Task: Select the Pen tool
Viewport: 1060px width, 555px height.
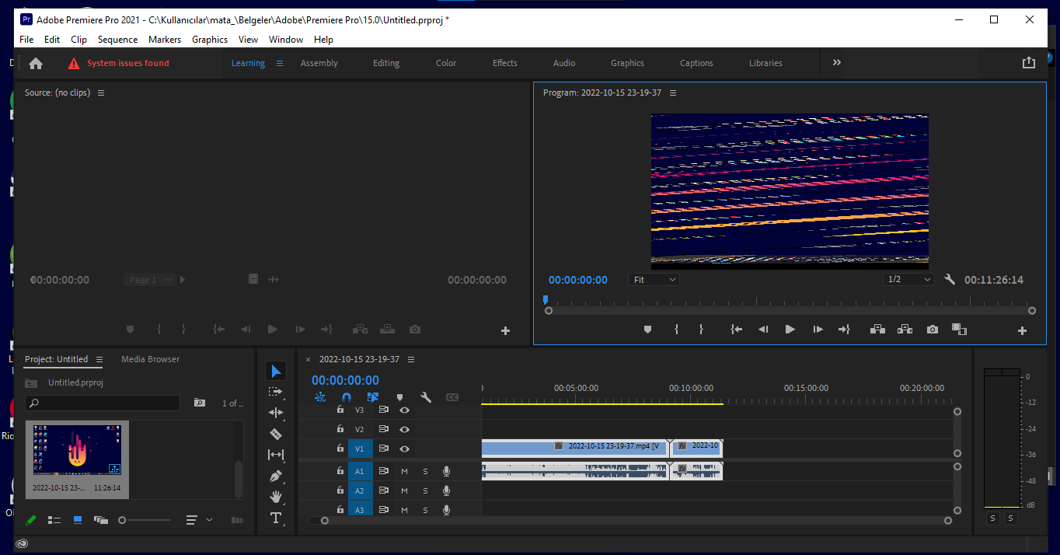Action: coord(276,476)
